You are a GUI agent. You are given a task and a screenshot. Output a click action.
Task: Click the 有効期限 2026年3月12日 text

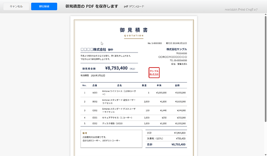[93, 75]
